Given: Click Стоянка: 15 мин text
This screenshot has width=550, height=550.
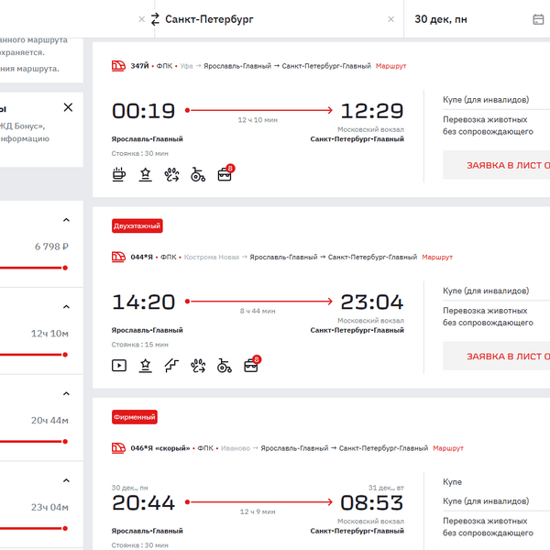Looking at the screenshot, I should [x=140, y=345].
